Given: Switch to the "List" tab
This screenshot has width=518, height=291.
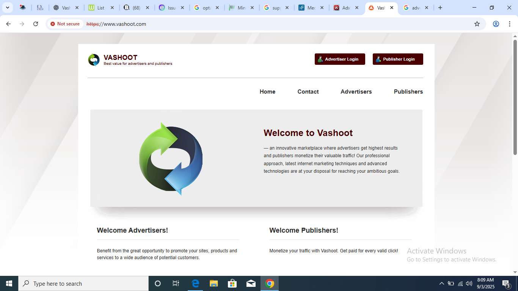Looking at the screenshot, I should coord(101,8).
